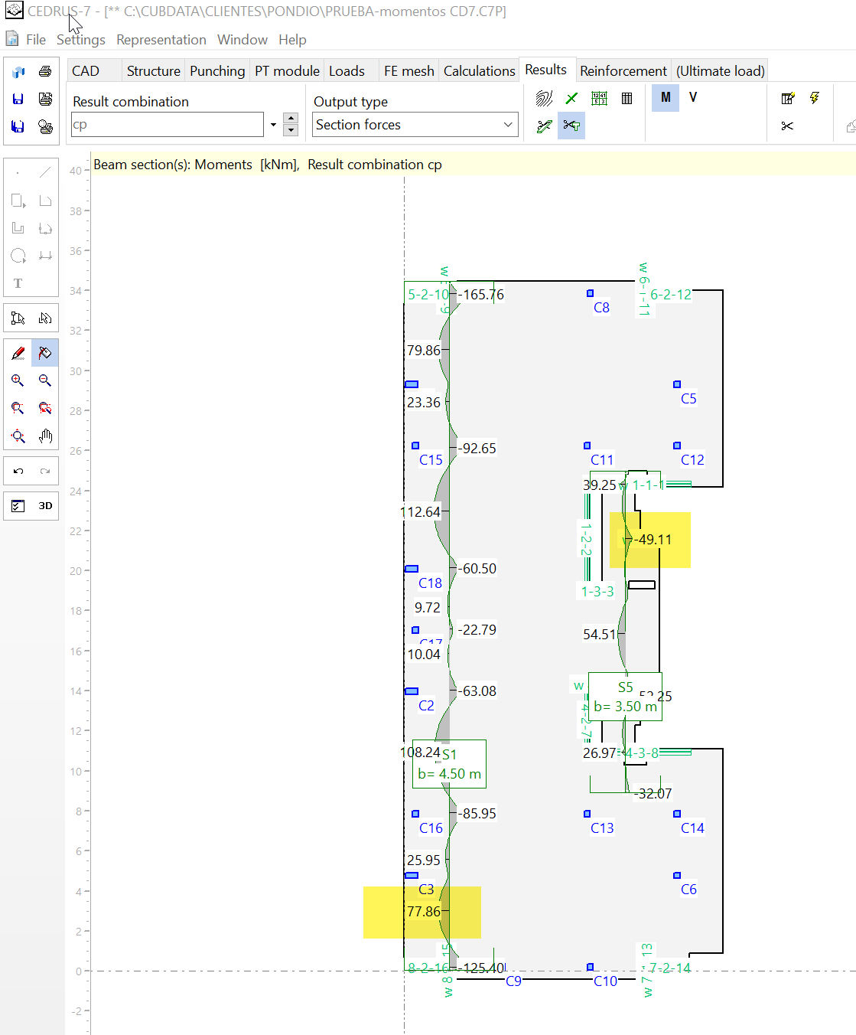Image resolution: width=856 pixels, height=1035 pixels.
Task: Switch to the Reinforcement tab
Action: tap(623, 71)
